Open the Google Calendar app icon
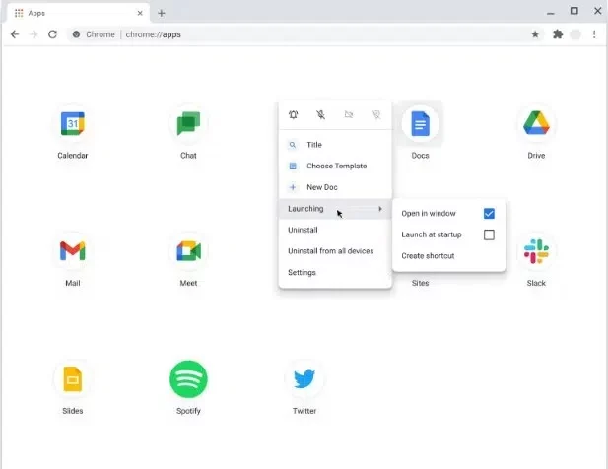The height and width of the screenshot is (469, 608). pyautogui.click(x=73, y=124)
